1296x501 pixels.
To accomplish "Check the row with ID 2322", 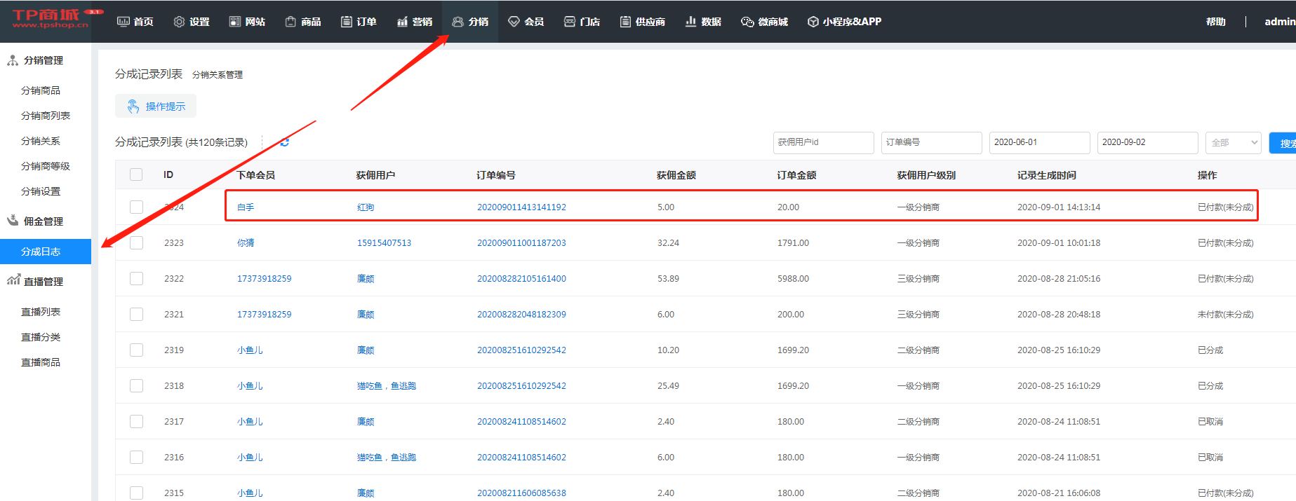I will 136,278.
